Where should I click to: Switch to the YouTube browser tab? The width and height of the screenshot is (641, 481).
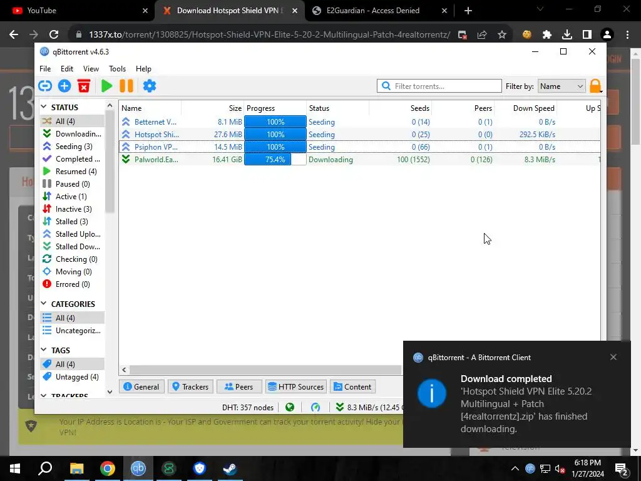(x=78, y=11)
